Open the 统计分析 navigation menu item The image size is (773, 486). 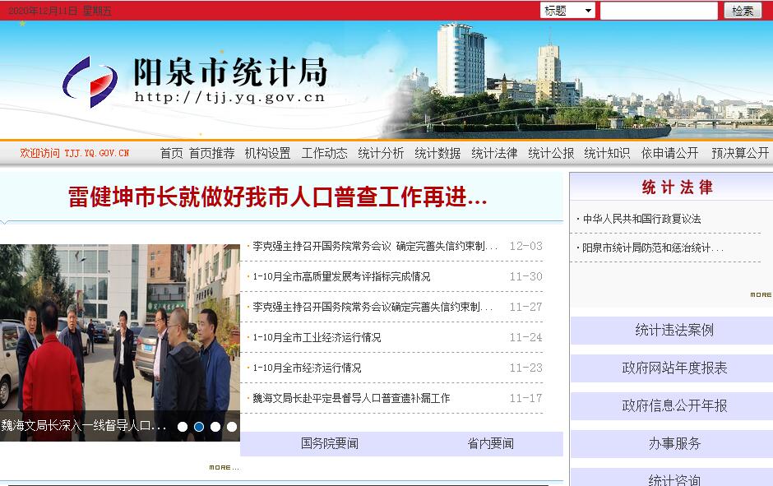pos(381,153)
